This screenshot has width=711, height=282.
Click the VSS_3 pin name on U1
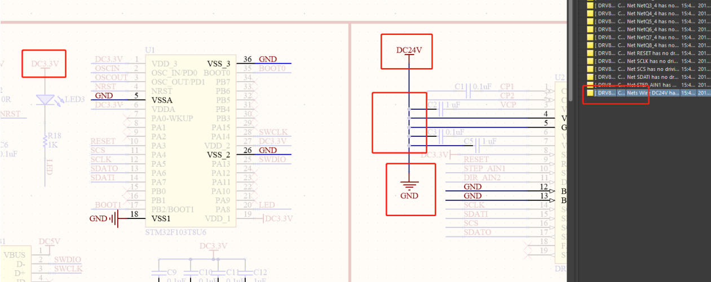coord(219,64)
